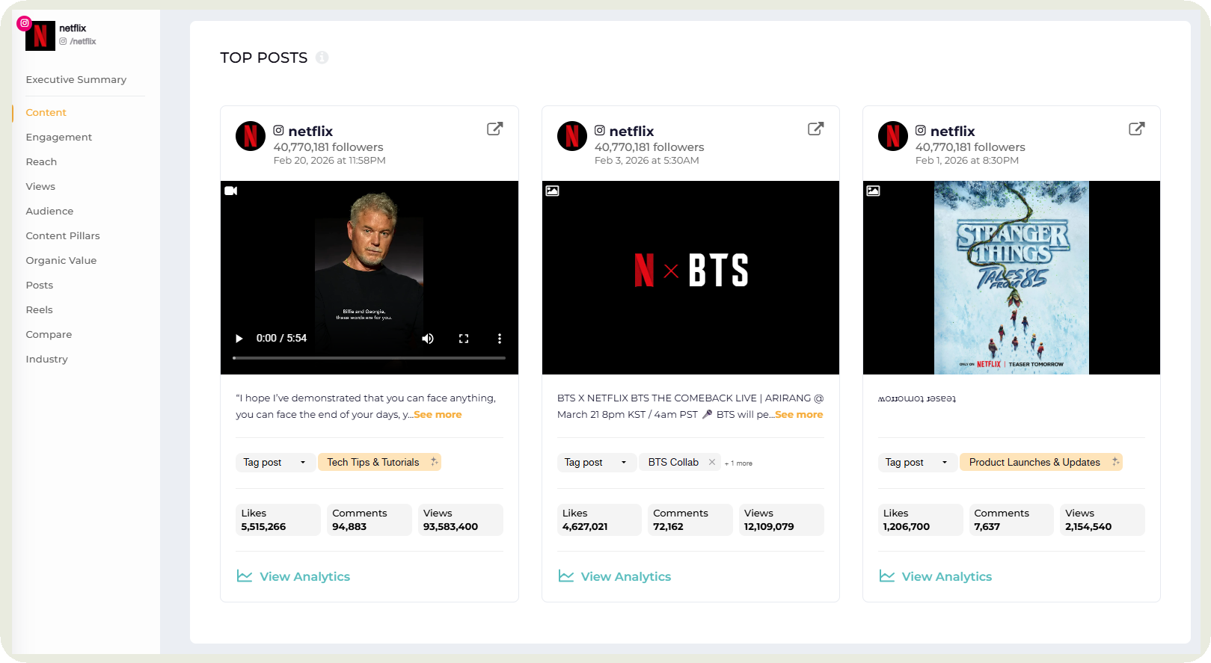Open the Reach section
This screenshot has height=663, width=1211.
coord(41,162)
